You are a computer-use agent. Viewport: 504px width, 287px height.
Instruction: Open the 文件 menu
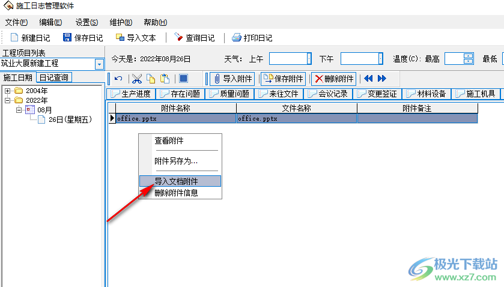[16, 22]
